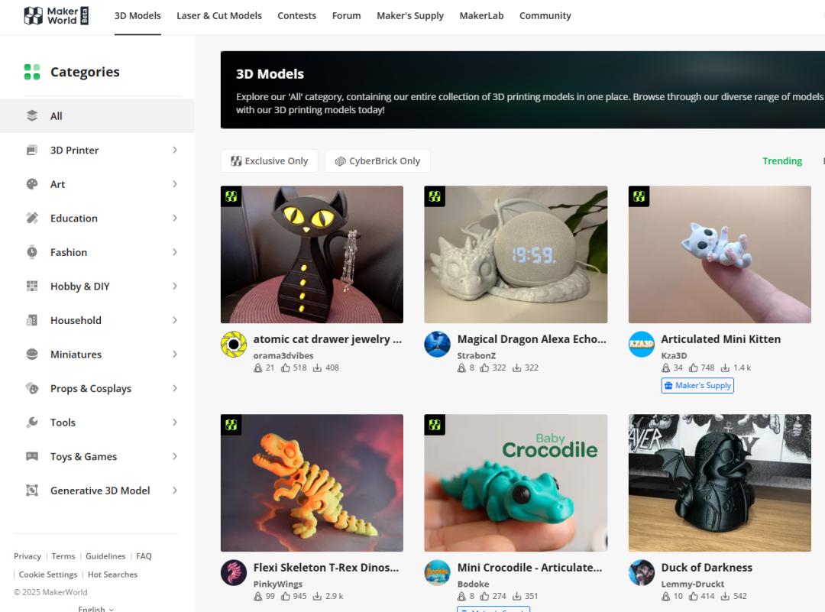Open the English language dropdown
Screen dimensions: 825x612
(95, 609)
